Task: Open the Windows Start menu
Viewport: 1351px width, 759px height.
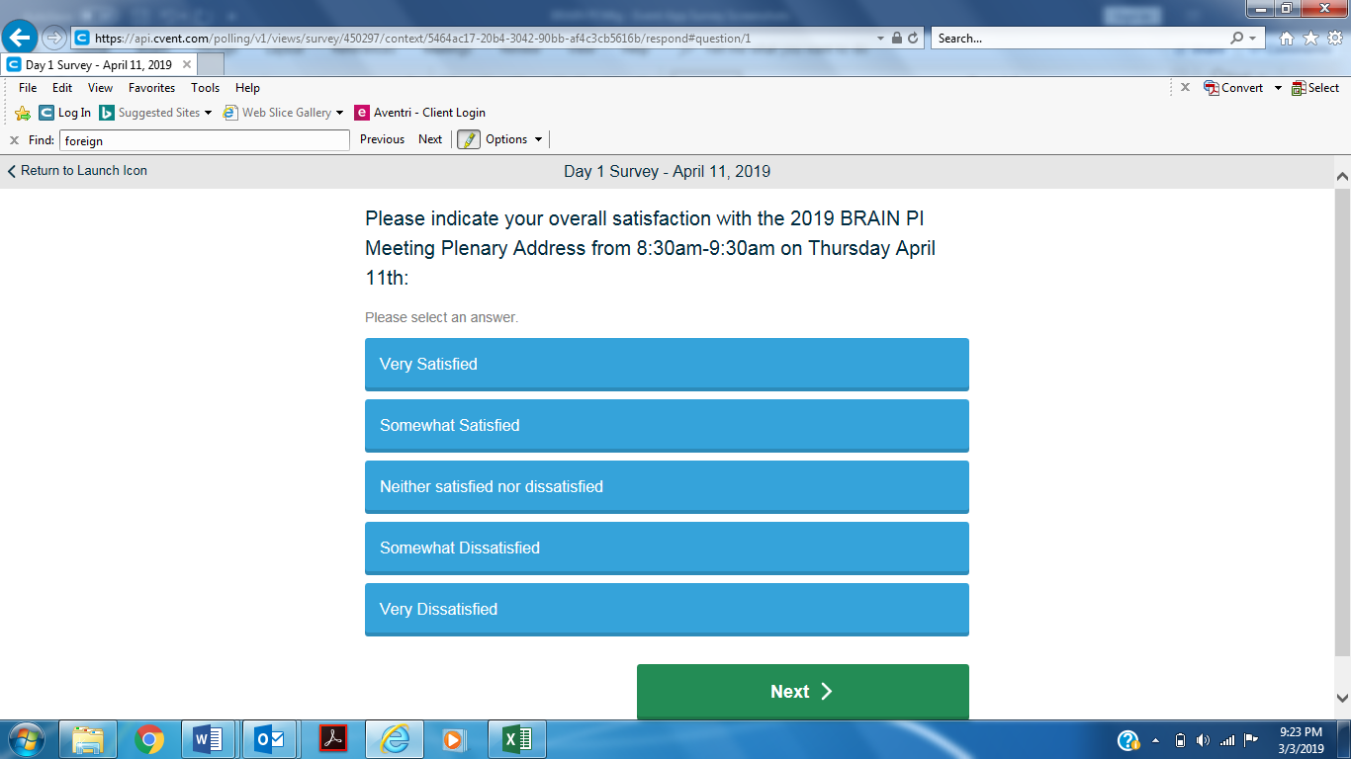Action: (x=26, y=739)
